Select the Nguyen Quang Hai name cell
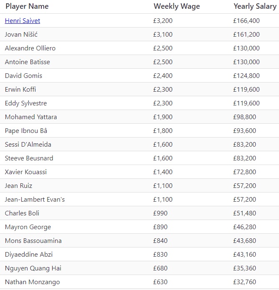This screenshot has width=279, height=290. coord(33,268)
